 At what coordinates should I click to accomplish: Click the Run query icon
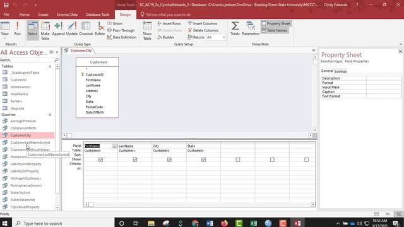tap(17, 28)
